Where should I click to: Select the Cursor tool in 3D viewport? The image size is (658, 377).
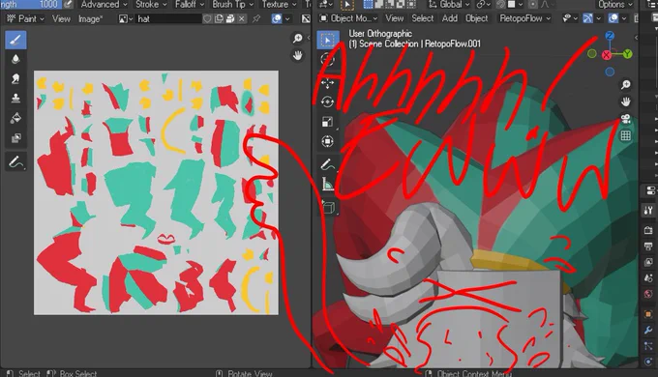[x=327, y=60]
